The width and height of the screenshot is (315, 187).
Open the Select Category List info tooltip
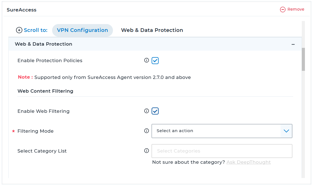pyautogui.click(x=147, y=151)
